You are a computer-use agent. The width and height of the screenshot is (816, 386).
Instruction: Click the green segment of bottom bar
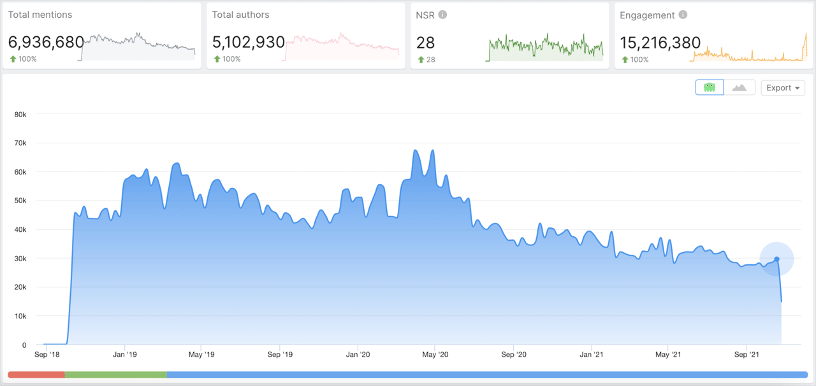tap(115, 375)
